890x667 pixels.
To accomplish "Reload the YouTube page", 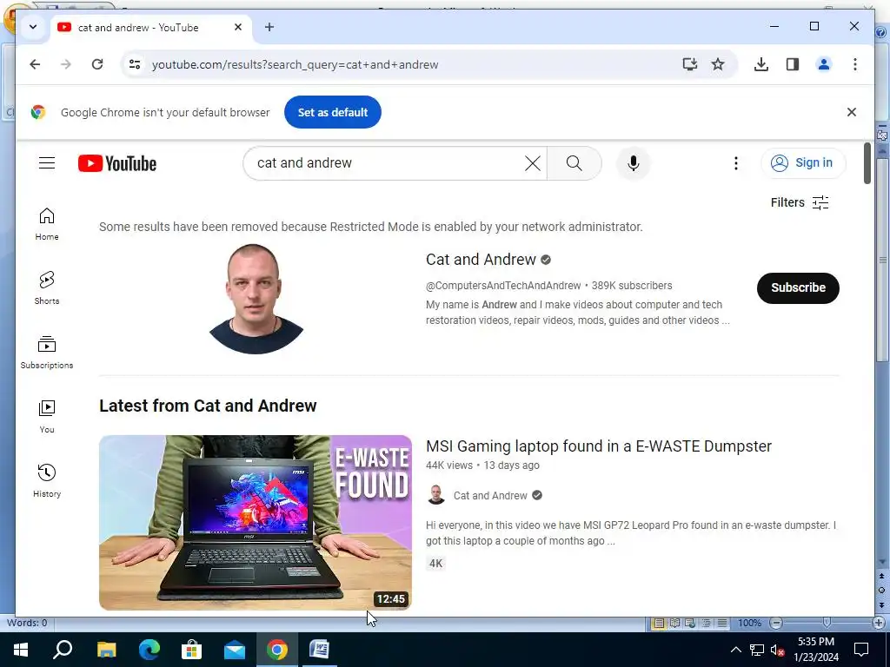I will click(x=97, y=64).
